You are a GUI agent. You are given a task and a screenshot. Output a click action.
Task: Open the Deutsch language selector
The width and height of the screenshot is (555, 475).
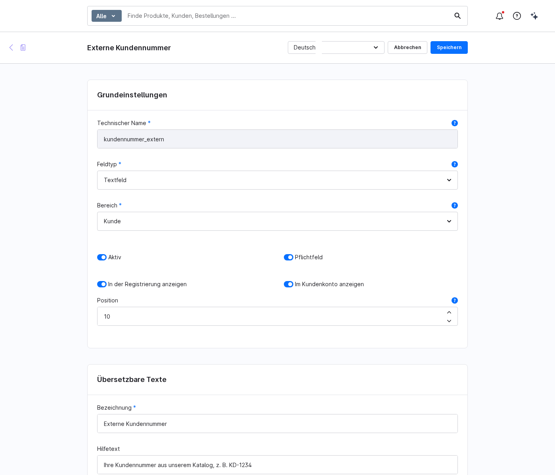point(336,47)
